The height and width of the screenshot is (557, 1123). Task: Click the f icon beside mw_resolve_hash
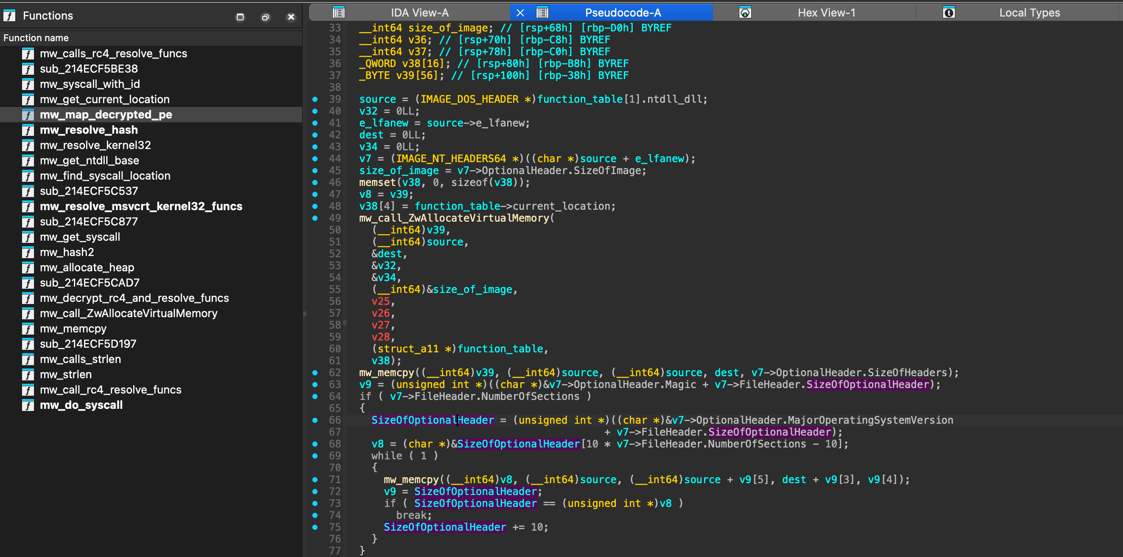pyautogui.click(x=28, y=130)
